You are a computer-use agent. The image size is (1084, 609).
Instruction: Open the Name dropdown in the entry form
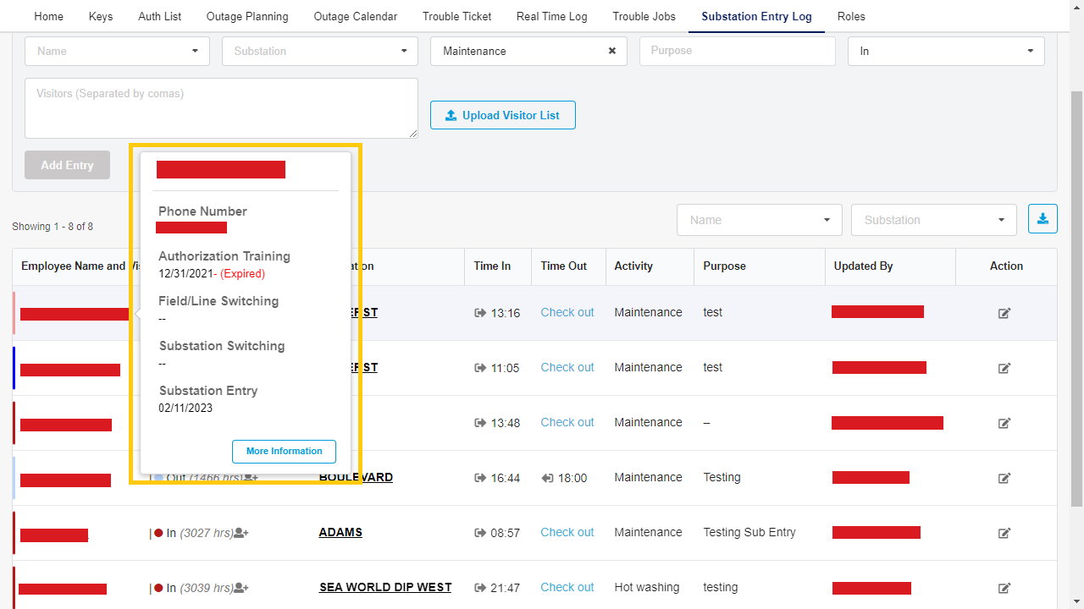click(x=117, y=51)
